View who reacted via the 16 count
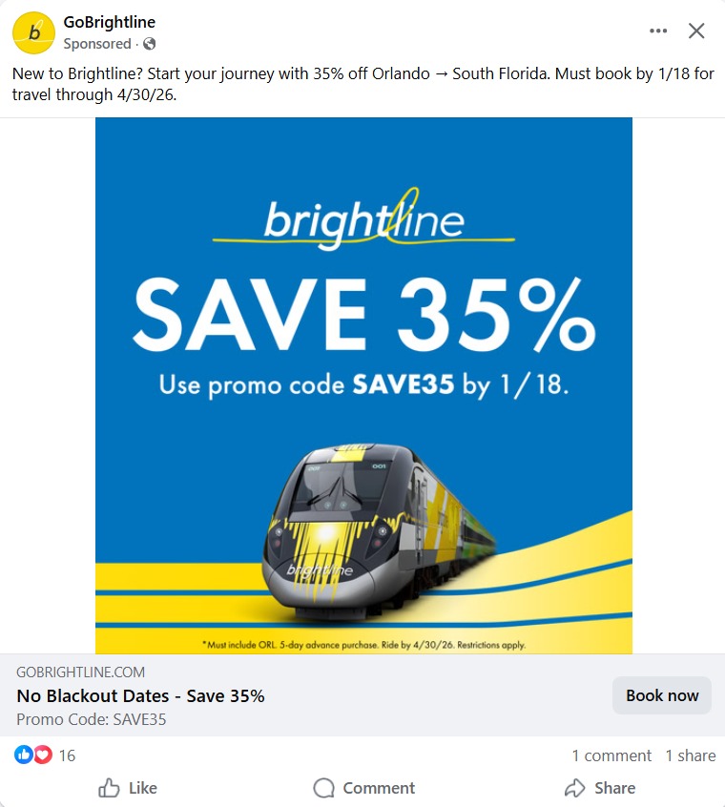725x807 pixels. coord(67,755)
